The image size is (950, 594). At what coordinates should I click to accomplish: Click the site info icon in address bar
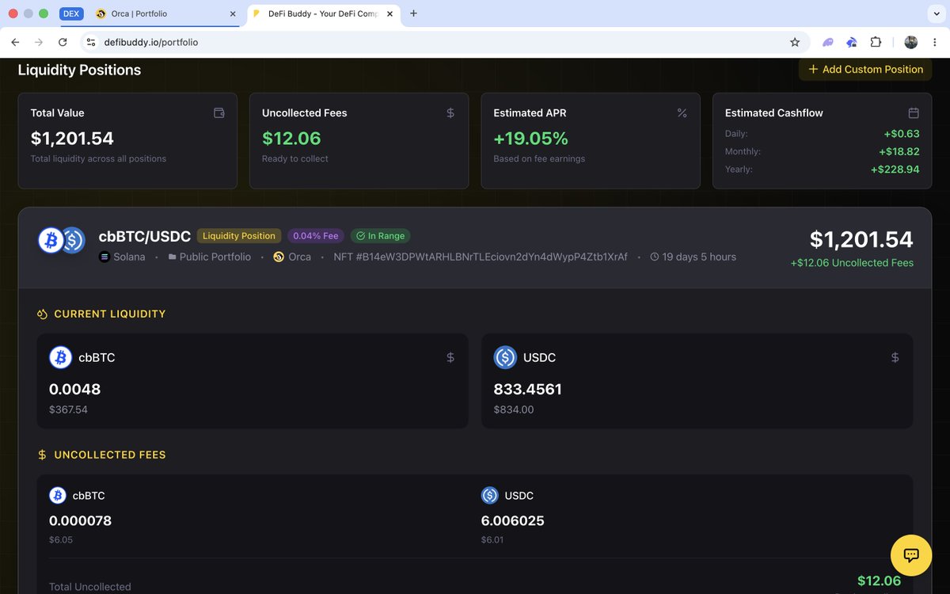pos(90,42)
